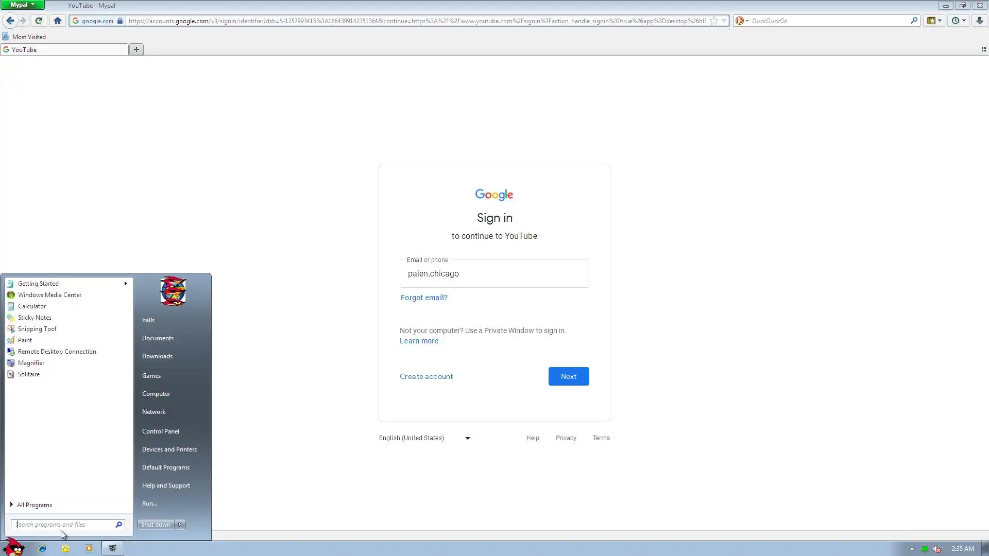This screenshot has height=556, width=989.
Task: Launch Snipping Tool from the Start menu
Action: click(37, 329)
